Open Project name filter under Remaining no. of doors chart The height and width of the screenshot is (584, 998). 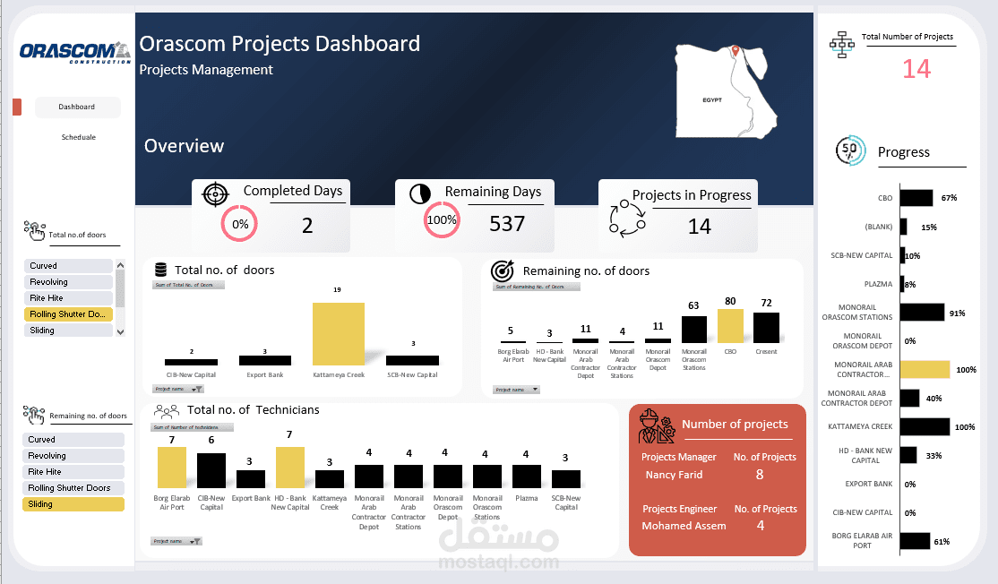(516, 390)
